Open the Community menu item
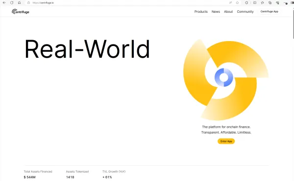 (245, 12)
